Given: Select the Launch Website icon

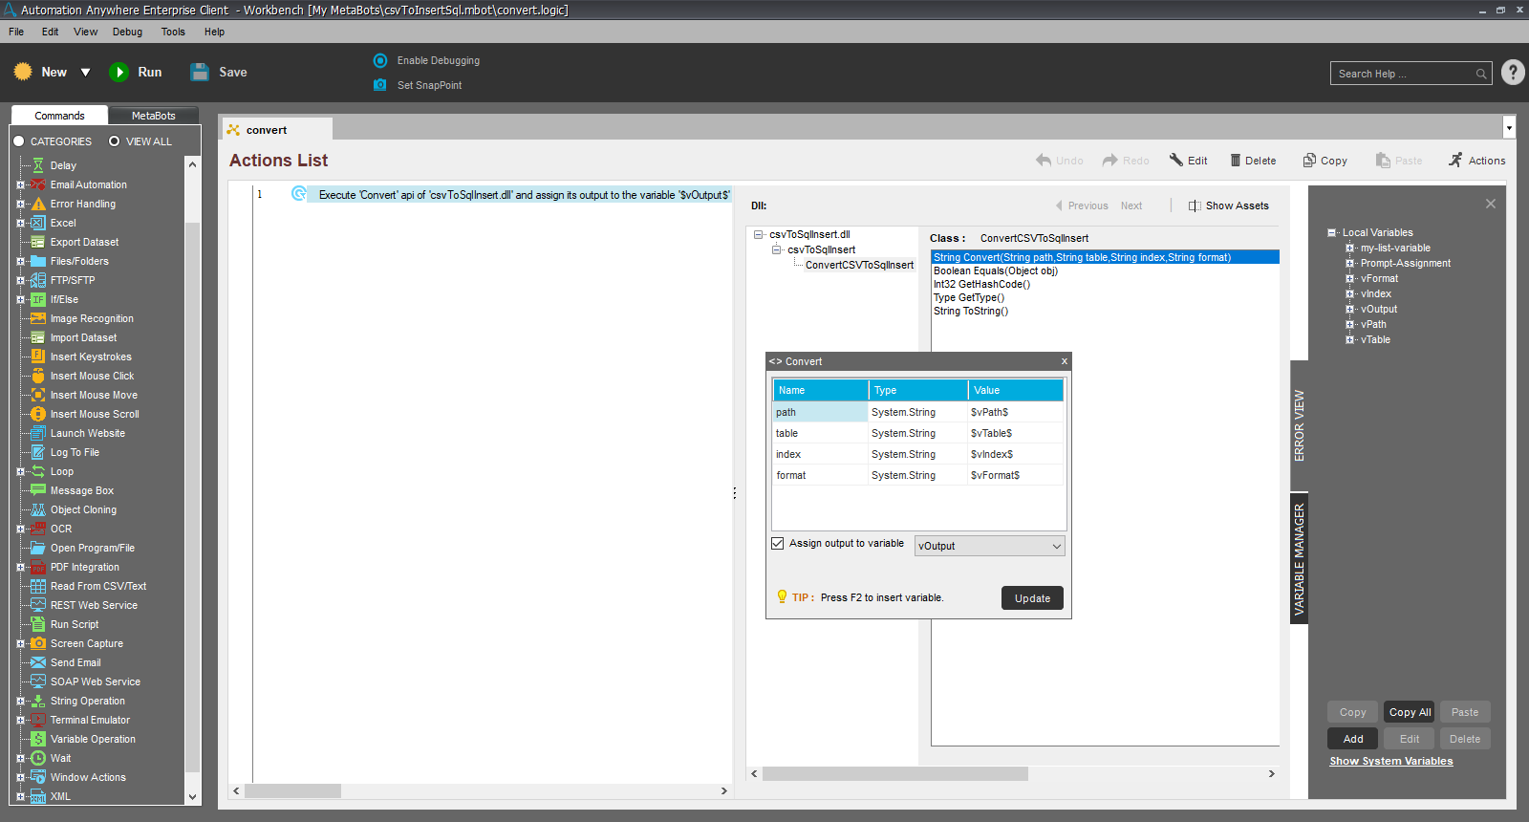Looking at the screenshot, I should [38, 433].
